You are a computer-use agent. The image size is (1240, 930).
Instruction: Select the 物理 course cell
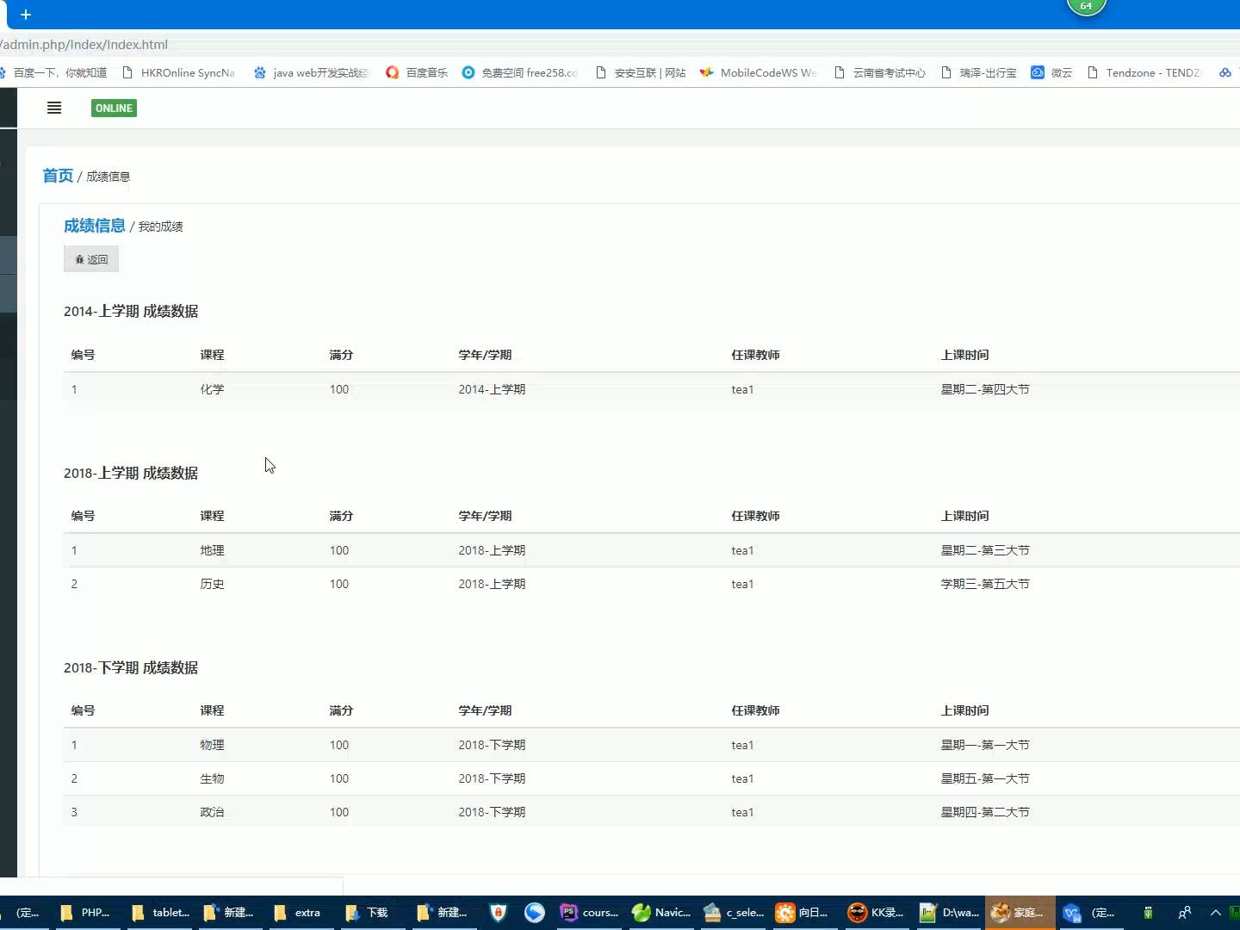tap(212, 745)
